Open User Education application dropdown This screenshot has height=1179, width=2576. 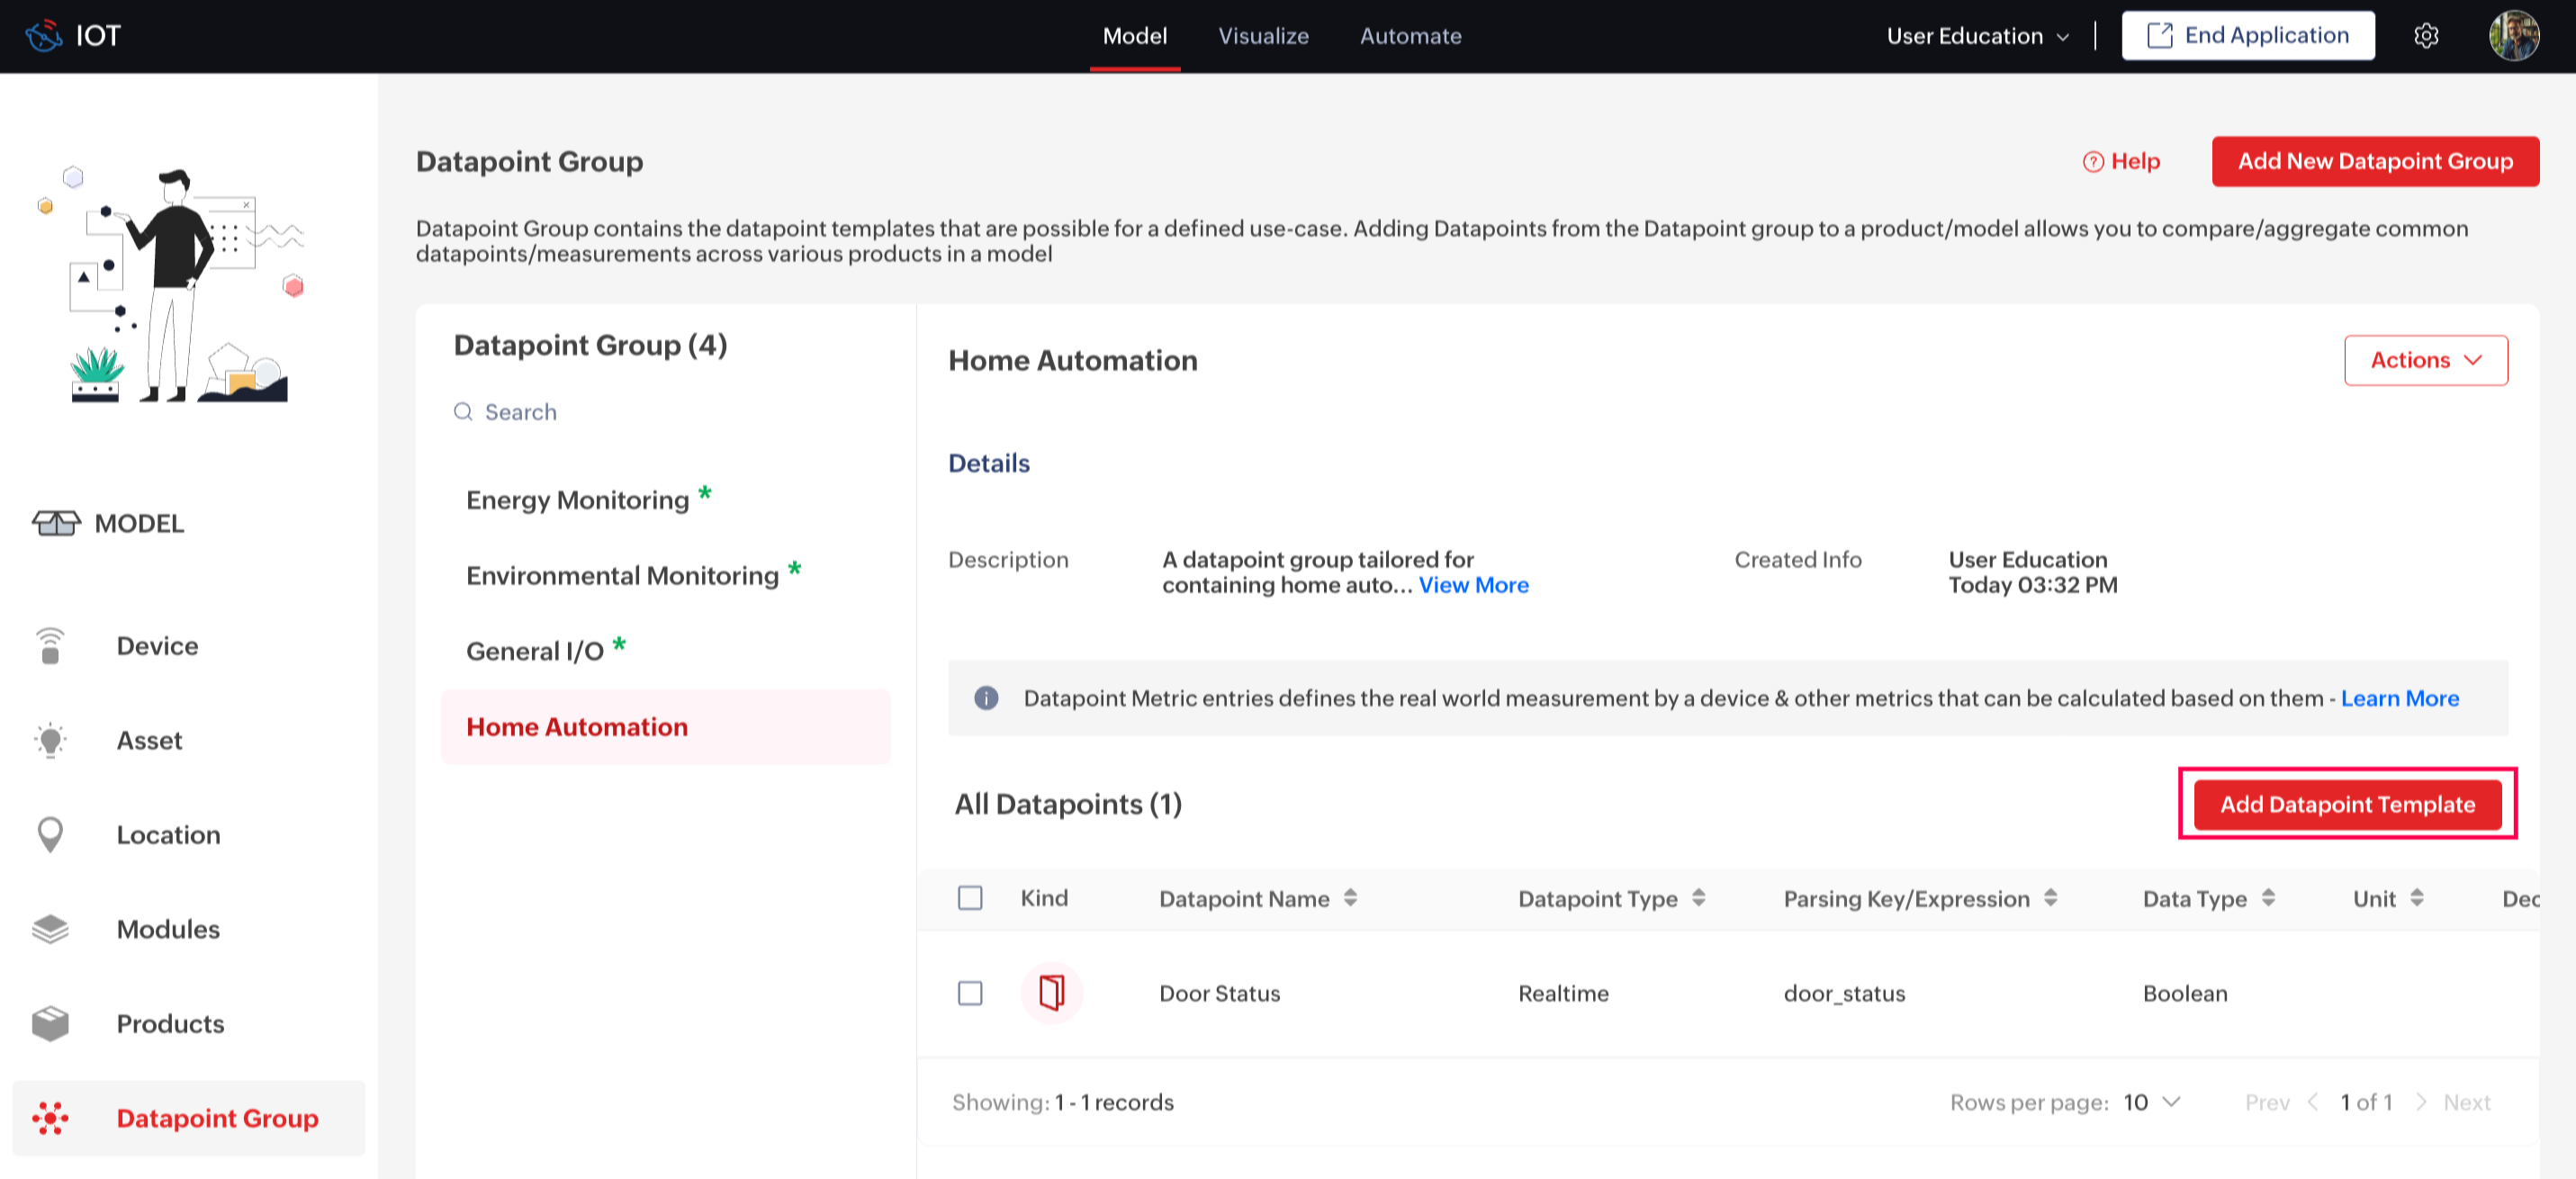coord(1977,36)
